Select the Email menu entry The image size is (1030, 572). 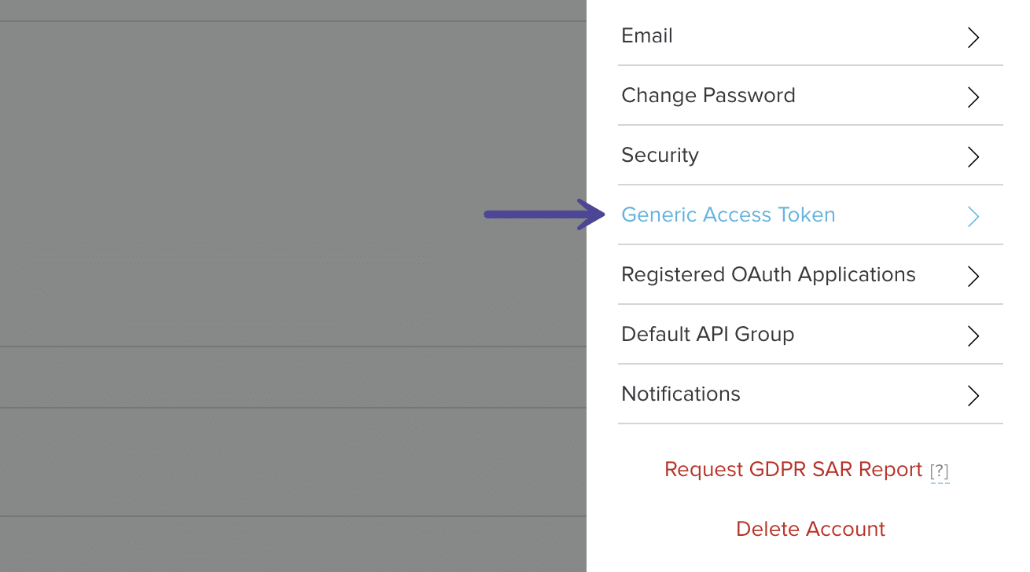point(646,35)
